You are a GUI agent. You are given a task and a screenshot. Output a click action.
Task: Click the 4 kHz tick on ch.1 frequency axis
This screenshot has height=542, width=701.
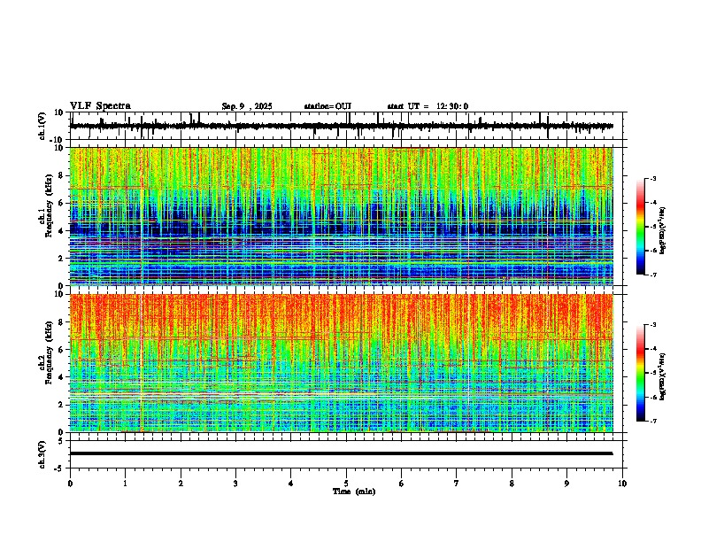pyautogui.click(x=61, y=231)
